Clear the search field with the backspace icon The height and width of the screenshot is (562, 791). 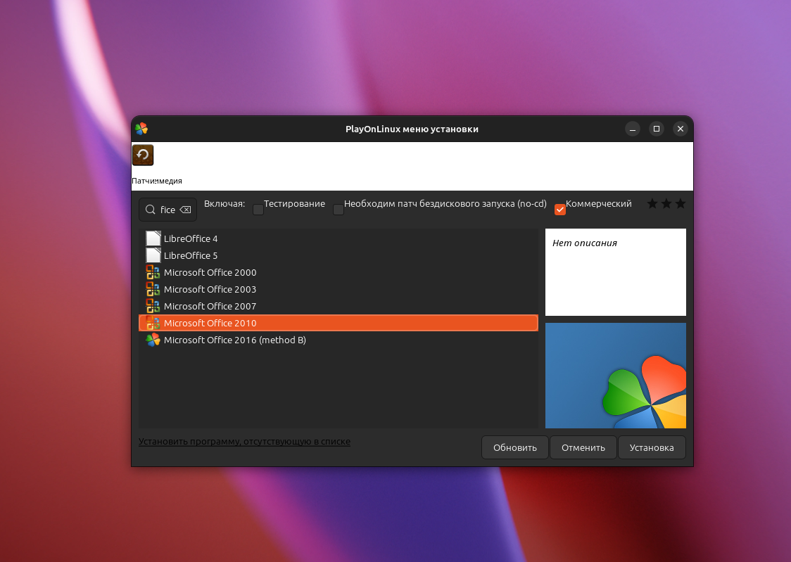tap(184, 209)
